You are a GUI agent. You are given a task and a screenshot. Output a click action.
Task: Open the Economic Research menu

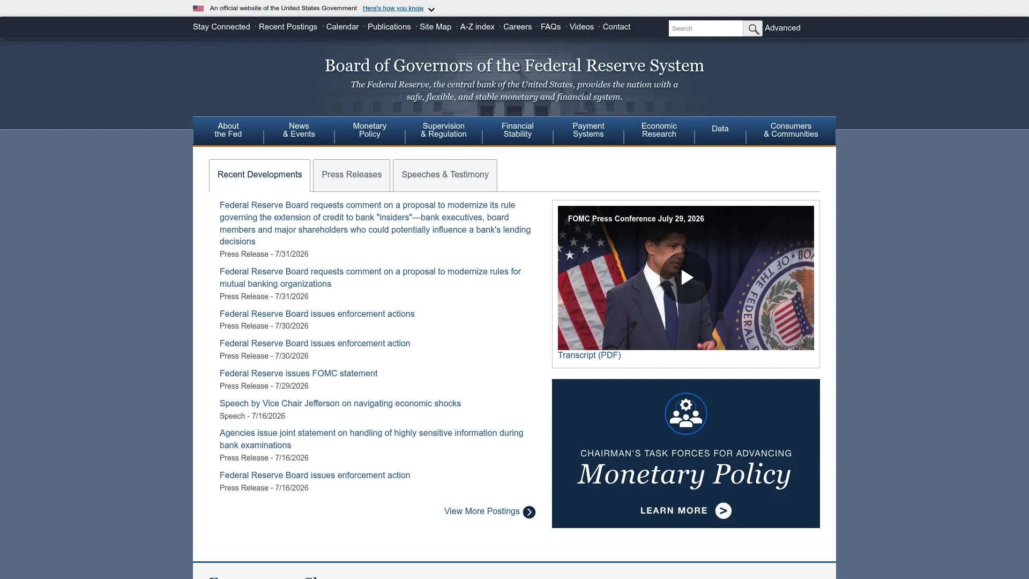coord(659,130)
